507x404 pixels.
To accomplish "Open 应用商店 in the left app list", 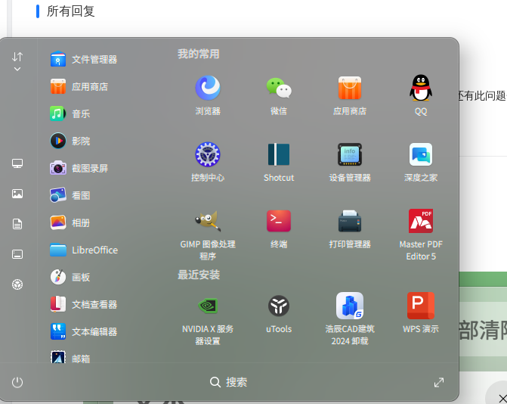I will click(x=79, y=86).
